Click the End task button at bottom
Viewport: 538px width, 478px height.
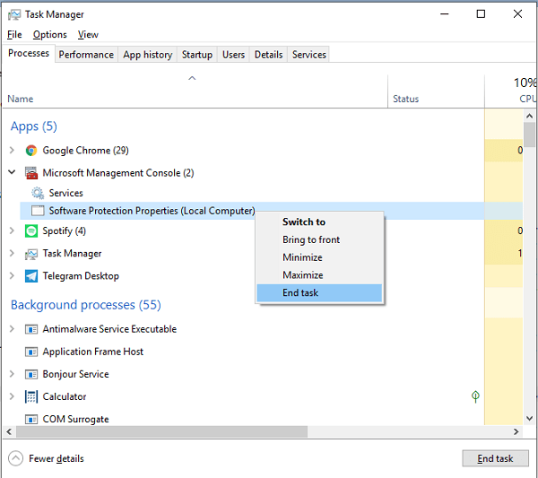click(x=495, y=458)
